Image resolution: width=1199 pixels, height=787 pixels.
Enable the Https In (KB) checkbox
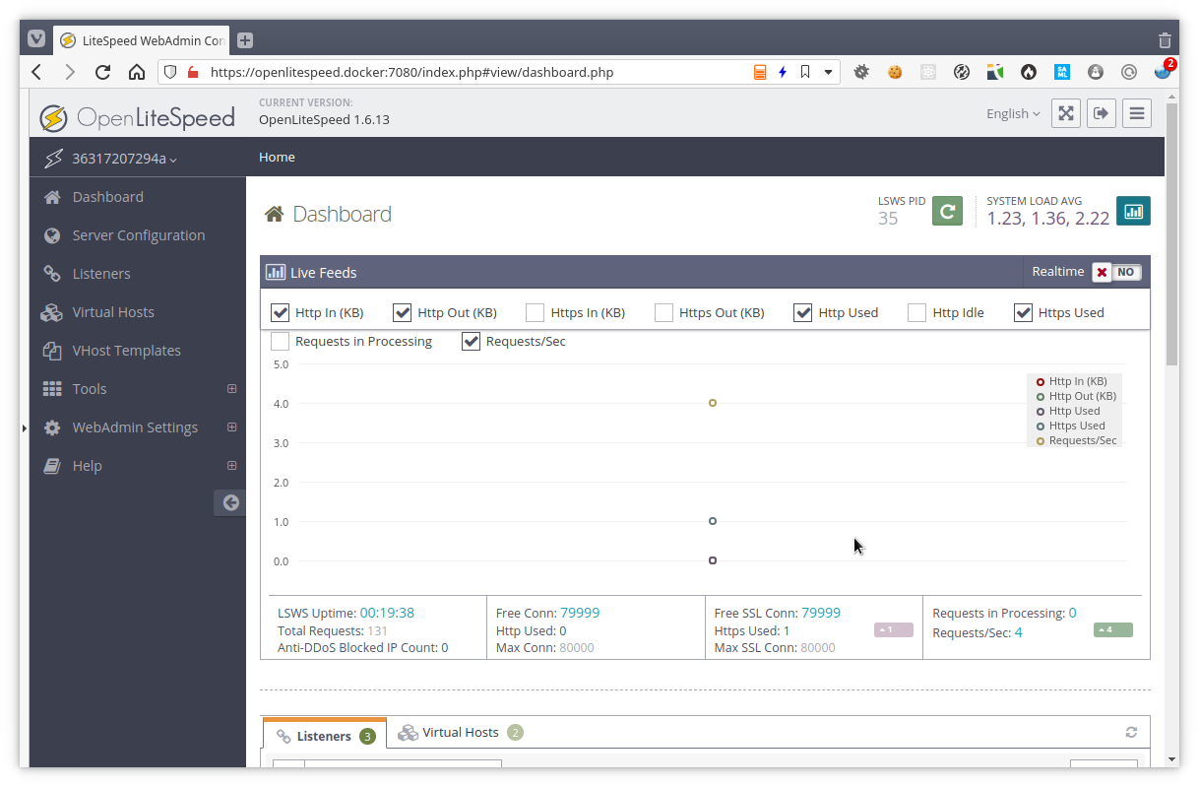point(535,312)
